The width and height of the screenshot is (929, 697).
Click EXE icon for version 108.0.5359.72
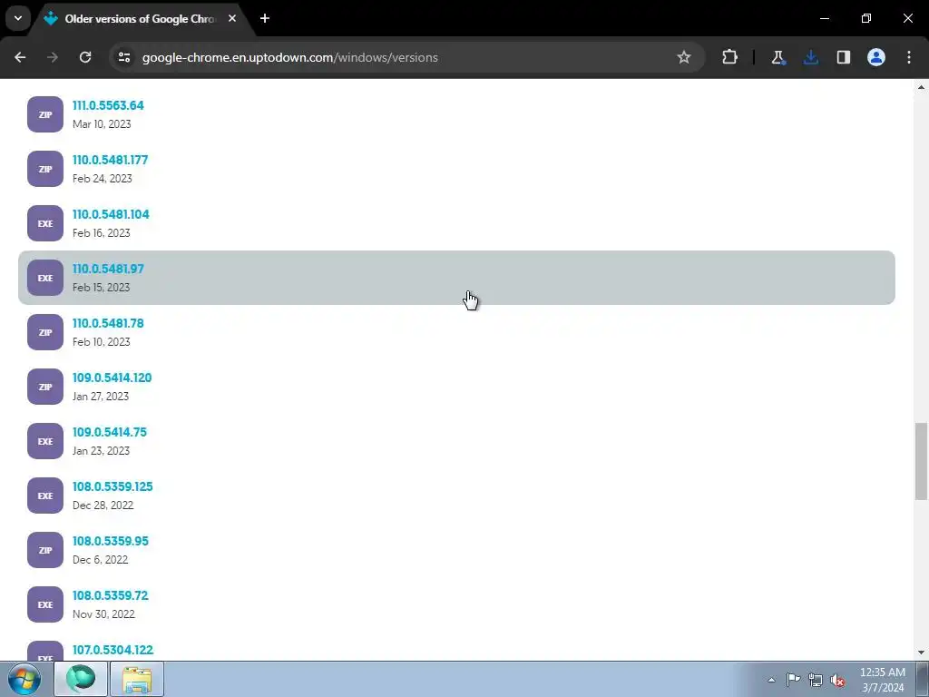point(45,605)
